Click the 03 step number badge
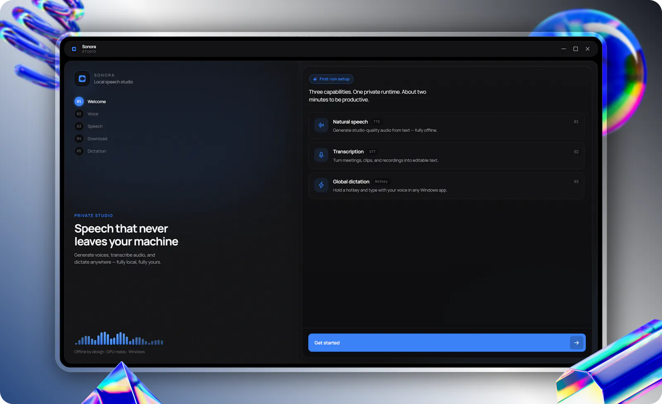 click(79, 126)
